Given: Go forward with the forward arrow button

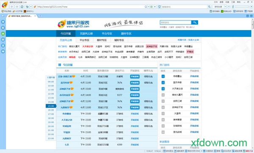Looking at the screenshot, I should [17, 7].
